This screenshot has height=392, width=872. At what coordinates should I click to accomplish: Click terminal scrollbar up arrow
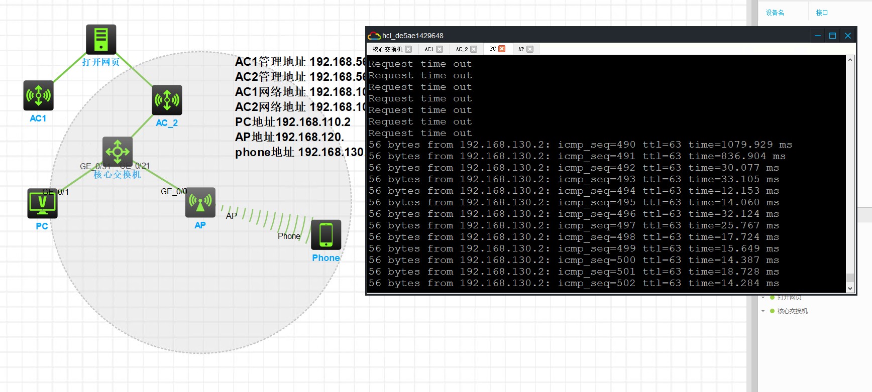tap(850, 60)
